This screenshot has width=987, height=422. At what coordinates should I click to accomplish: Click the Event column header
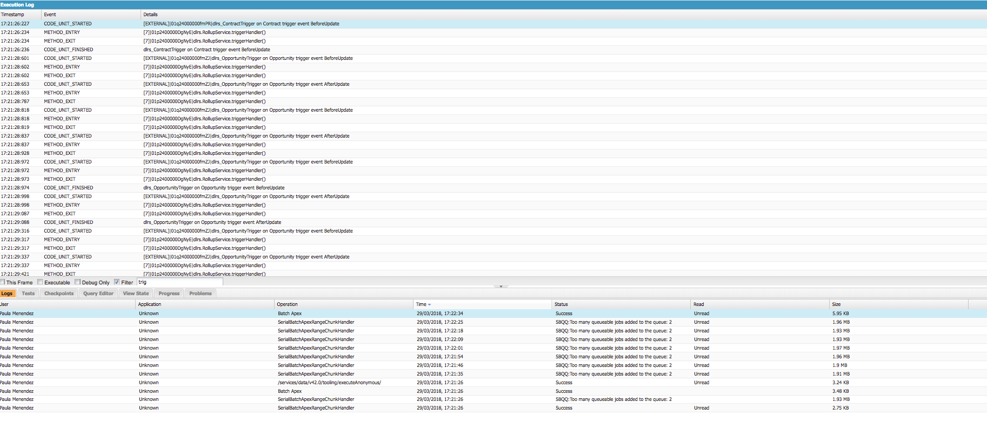pyautogui.click(x=50, y=15)
